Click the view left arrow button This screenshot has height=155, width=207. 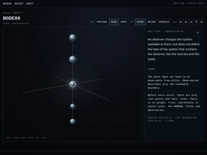click(x=180, y=22)
